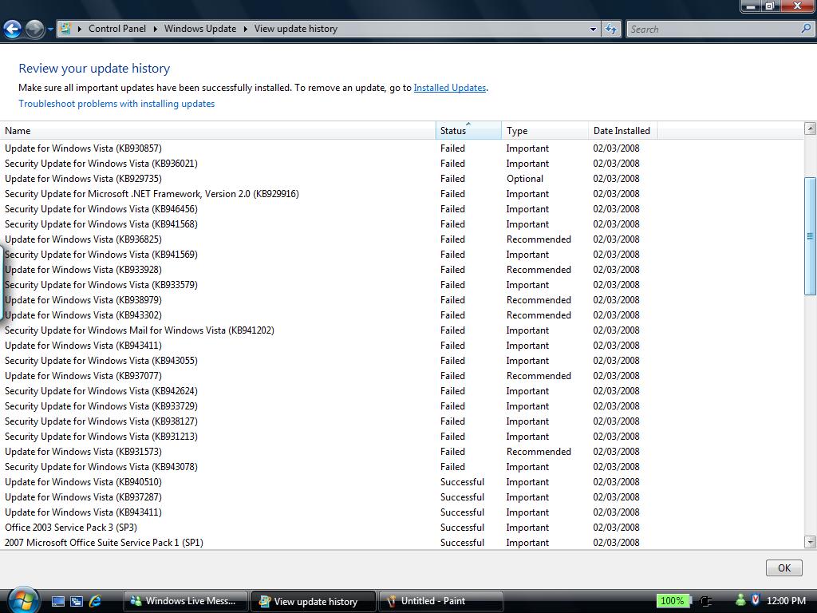This screenshot has width=817, height=613.
Task: Open Troubleshoot problems with installing updates
Action: [116, 104]
